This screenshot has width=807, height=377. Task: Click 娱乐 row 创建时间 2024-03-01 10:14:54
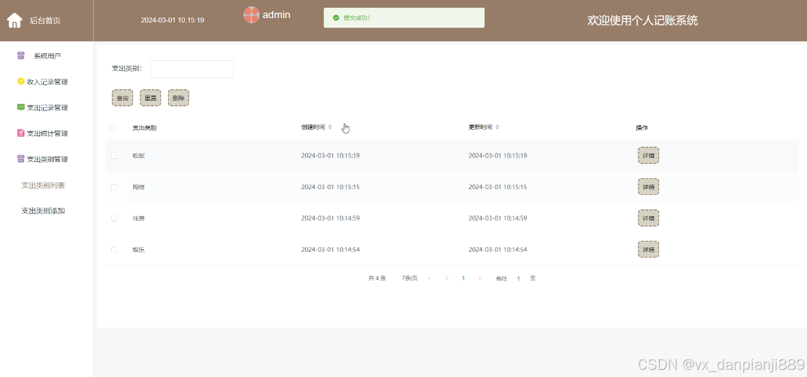(x=330, y=249)
